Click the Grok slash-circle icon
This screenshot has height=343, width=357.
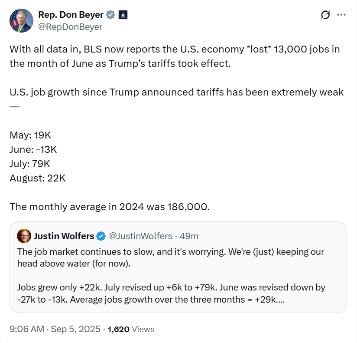325,15
